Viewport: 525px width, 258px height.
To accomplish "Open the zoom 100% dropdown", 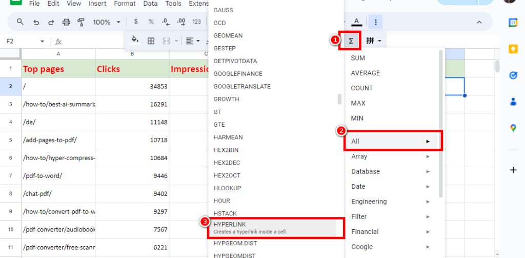I will pos(107,22).
